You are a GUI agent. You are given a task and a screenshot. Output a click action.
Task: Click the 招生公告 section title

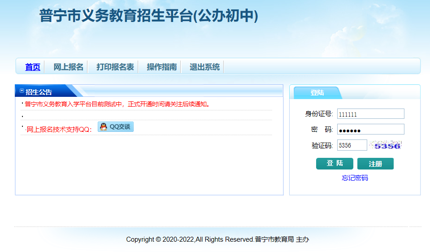(x=39, y=92)
